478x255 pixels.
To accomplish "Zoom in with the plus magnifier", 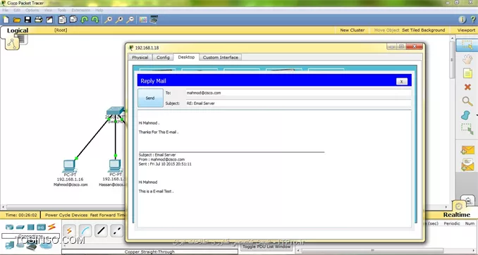I will click(x=108, y=20).
